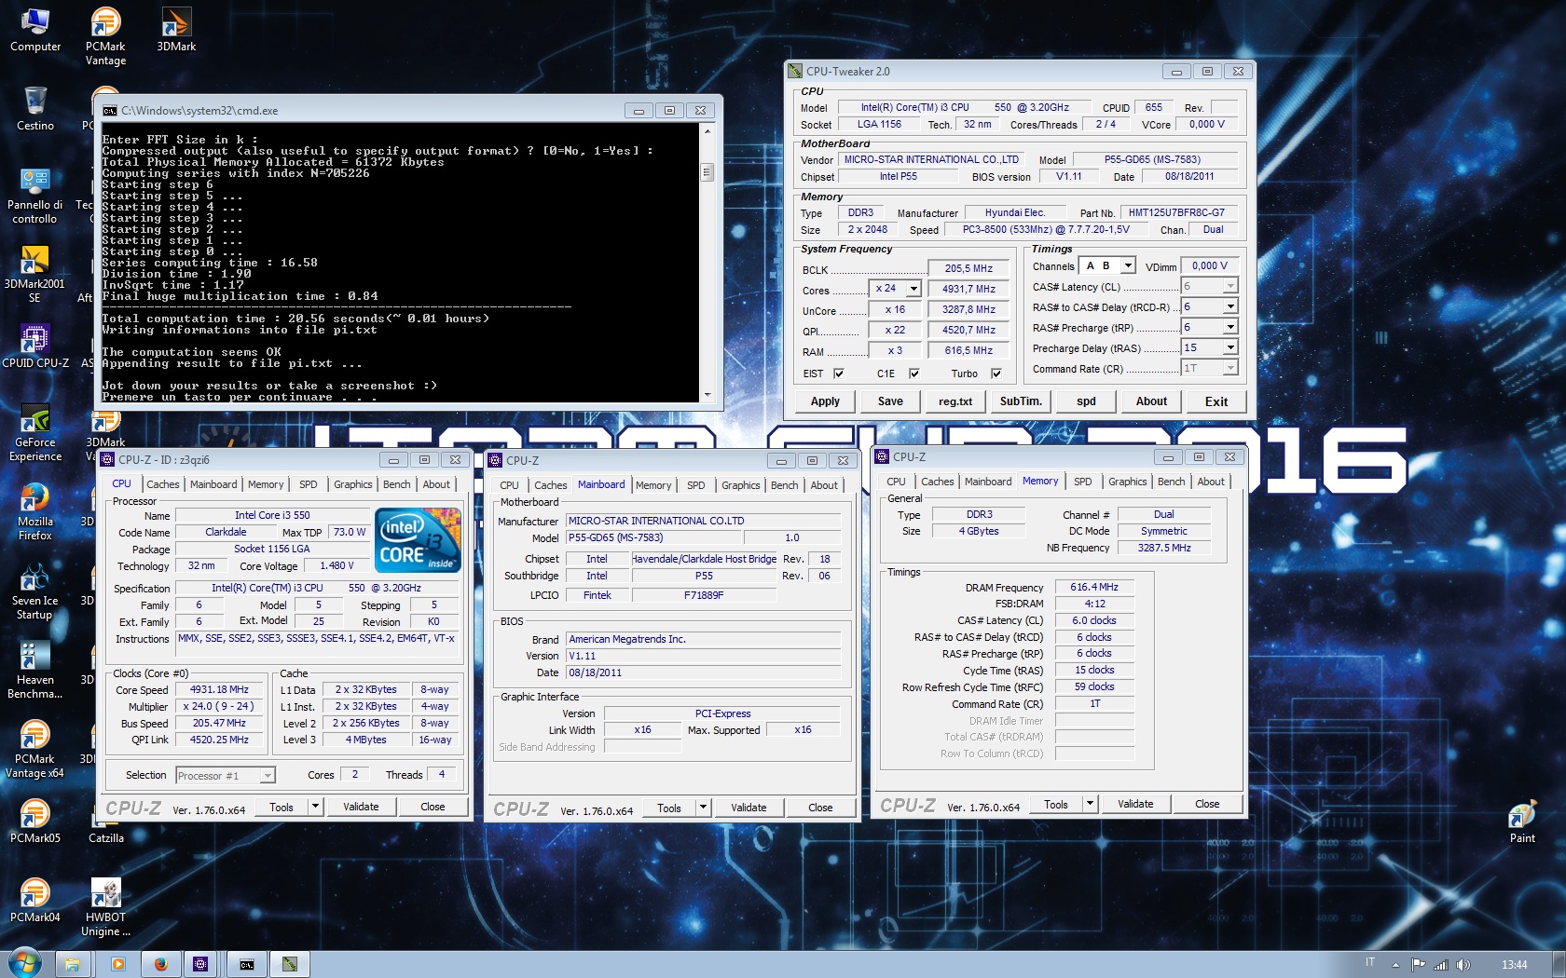The width and height of the screenshot is (1566, 978).
Task: Open SubTim. button in CPU-Tweaker
Action: coord(1021,401)
